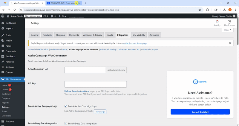Viewport: 239px width, 126px height.
Task: Bookmark this page with the star icon
Action: pyautogui.click(x=200, y=10)
